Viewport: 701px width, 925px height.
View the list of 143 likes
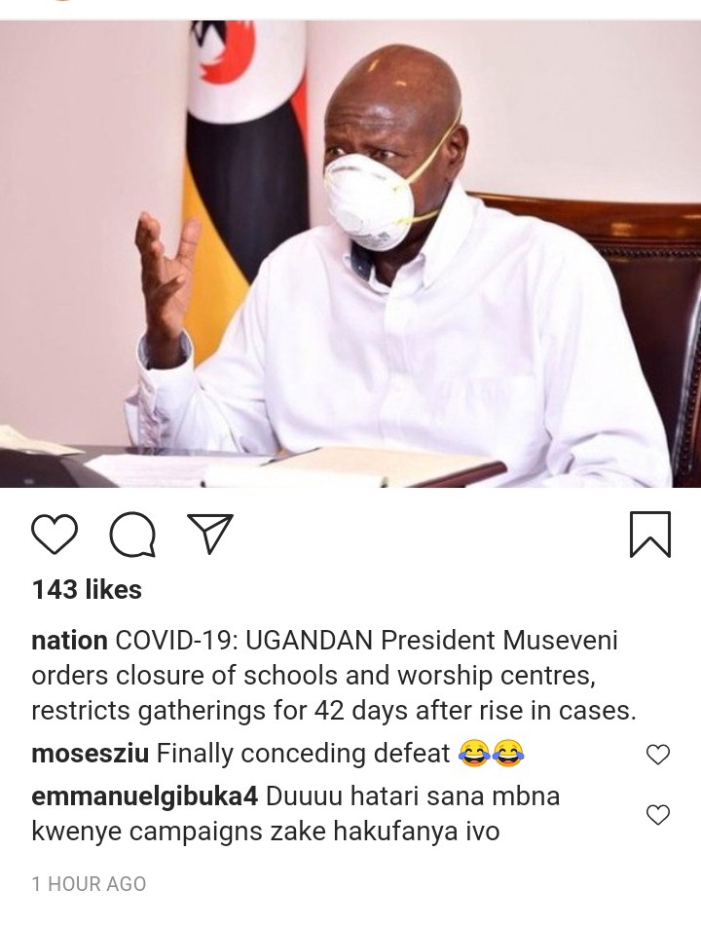(x=87, y=589)
